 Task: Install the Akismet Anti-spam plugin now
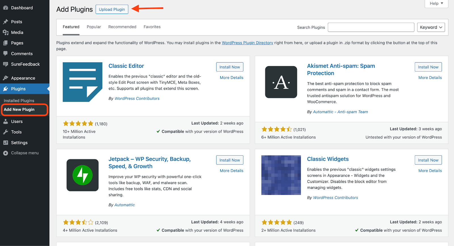428,67
